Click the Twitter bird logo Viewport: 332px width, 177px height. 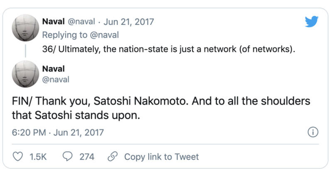pos(311,21)
